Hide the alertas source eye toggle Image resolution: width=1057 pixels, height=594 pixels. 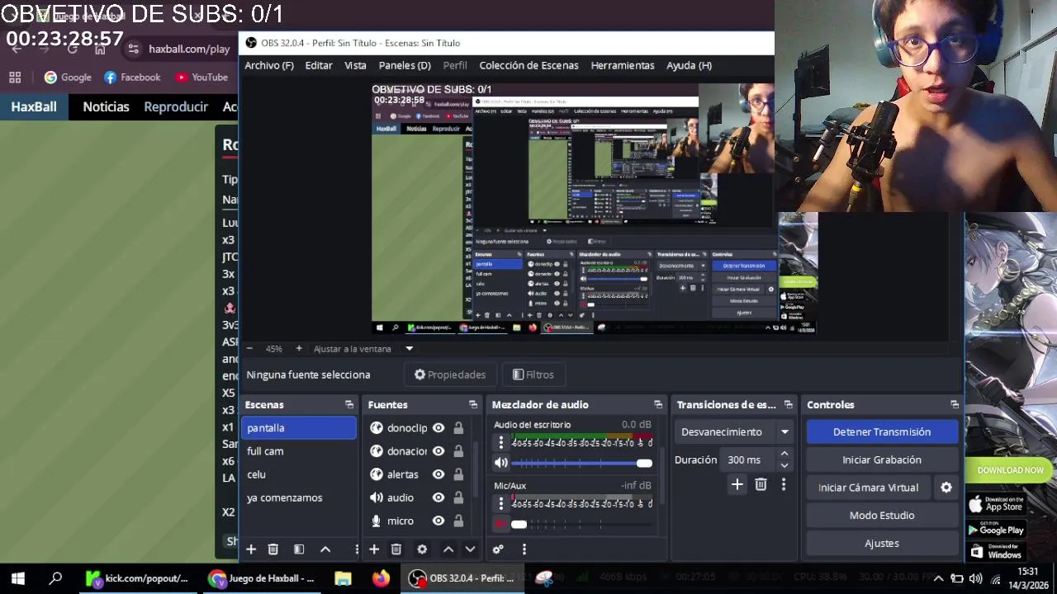click(438, 474)
